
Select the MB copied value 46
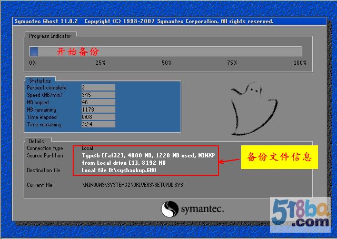(98, 102)
